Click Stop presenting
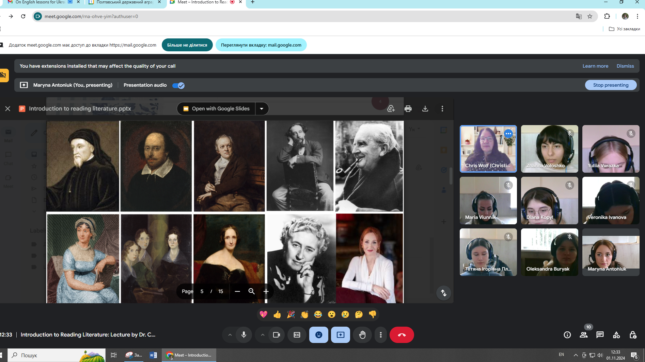The height and width of the screenshot is (362, 645). point(611,85)
